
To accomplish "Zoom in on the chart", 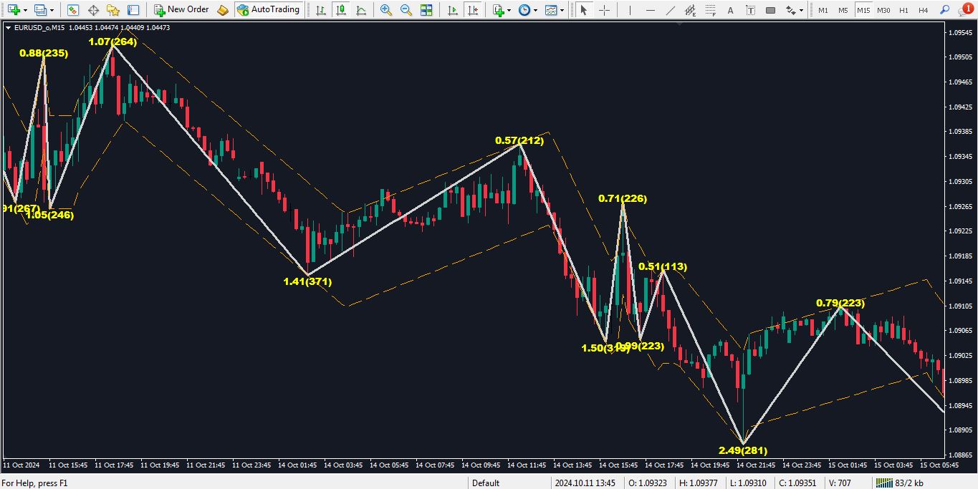I will point(386,10).
